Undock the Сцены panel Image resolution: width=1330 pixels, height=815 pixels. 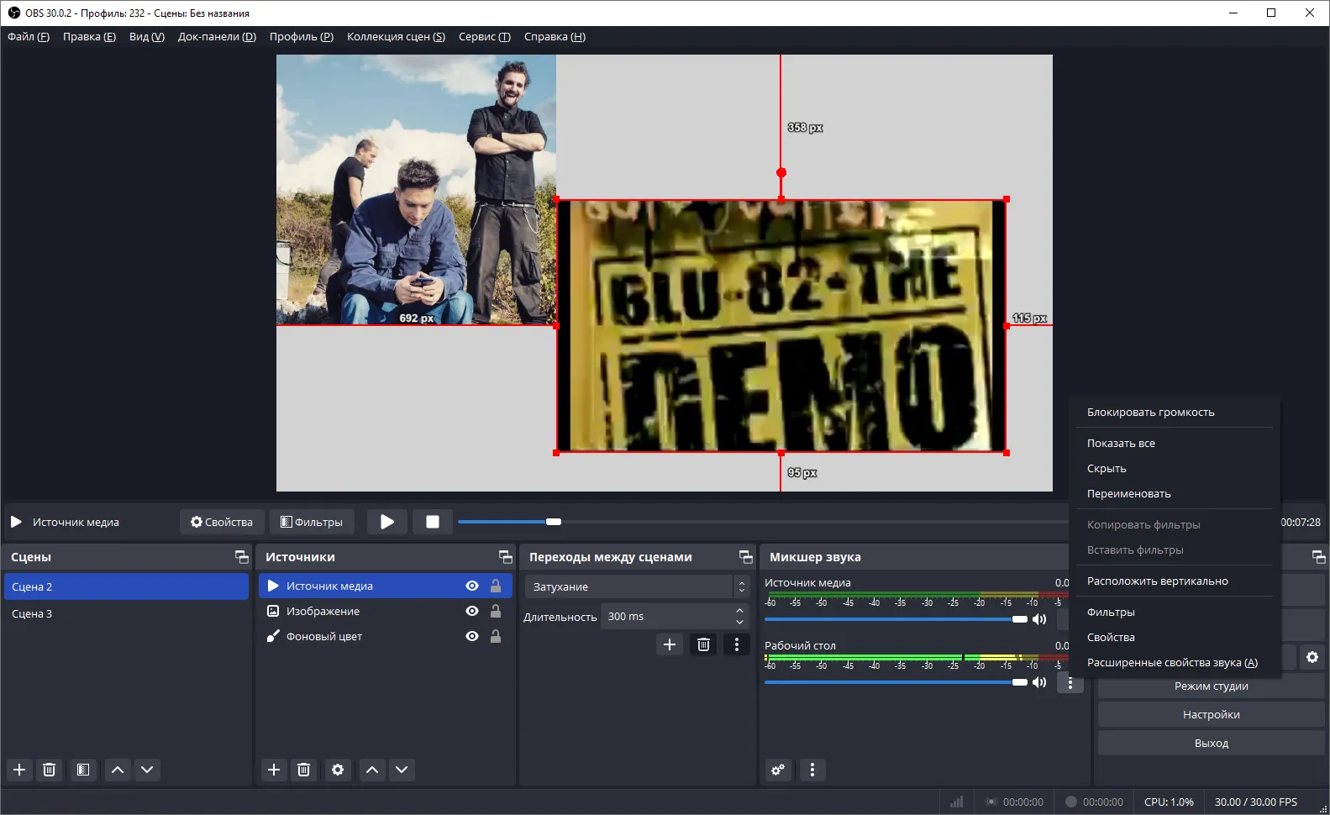coord(242,557)
